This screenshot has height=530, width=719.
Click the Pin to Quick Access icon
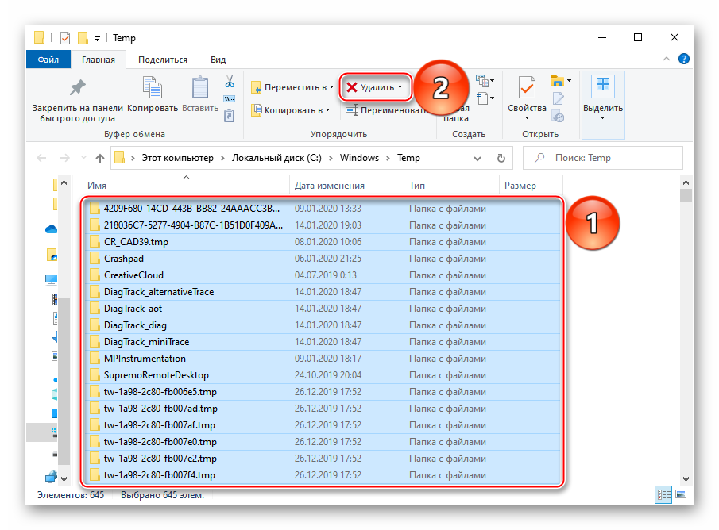point(77,88)
